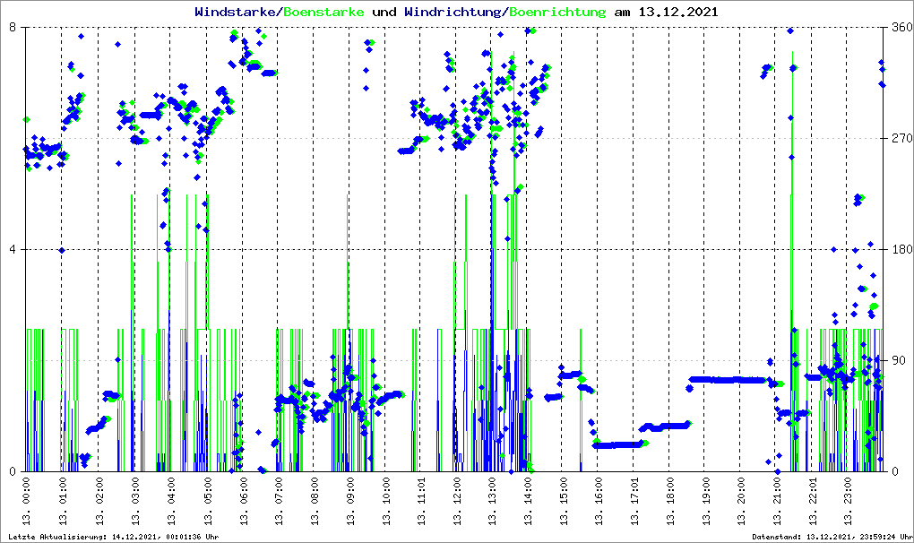The image size is (914, 543).
Task: Click the '90' right axis label
Action: coord(897,360)
